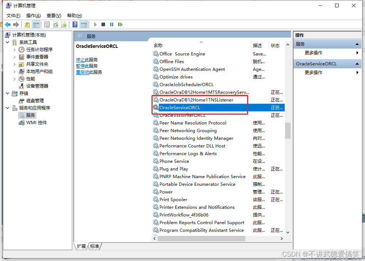Expand the 事件查看器 tree node
The image size is (365, 261).
point(15,57)
